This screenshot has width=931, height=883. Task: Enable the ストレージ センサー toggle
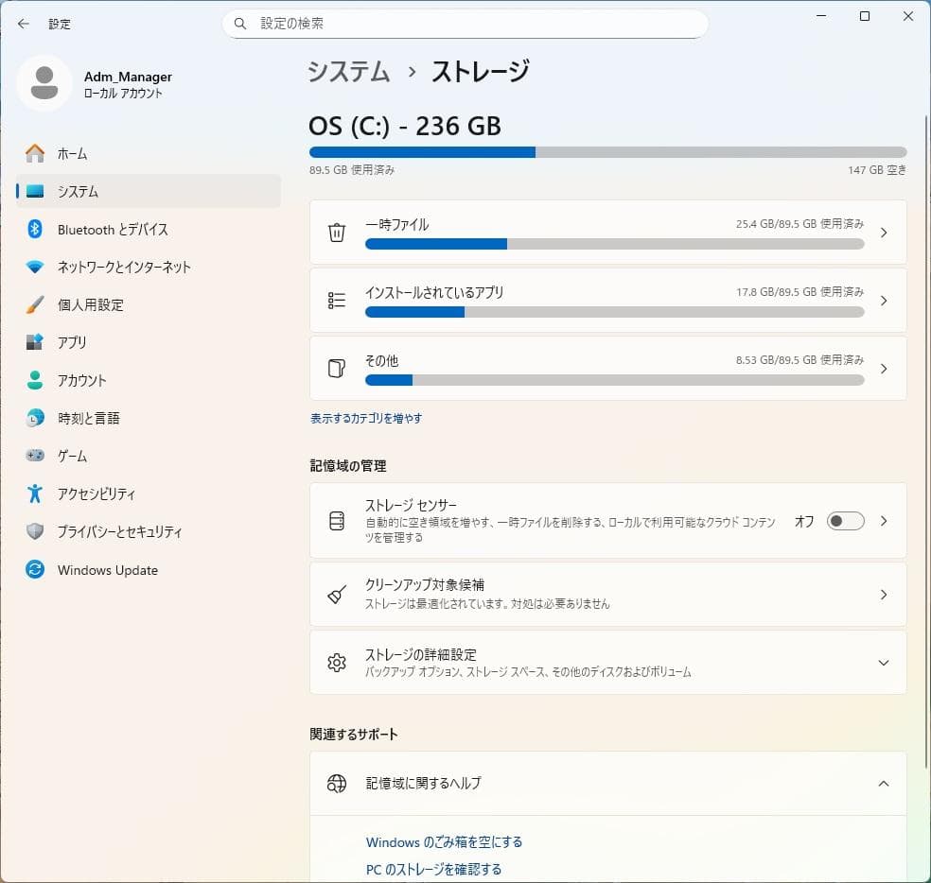pyautogui.click(x=844, y=521)
